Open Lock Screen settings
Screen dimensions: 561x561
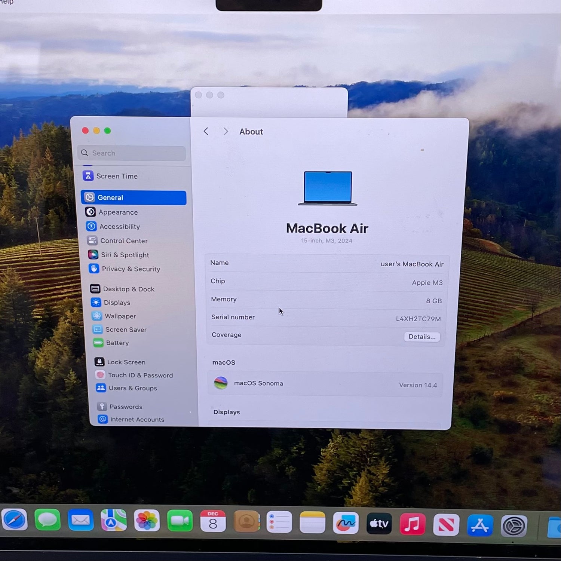[126, 362]
